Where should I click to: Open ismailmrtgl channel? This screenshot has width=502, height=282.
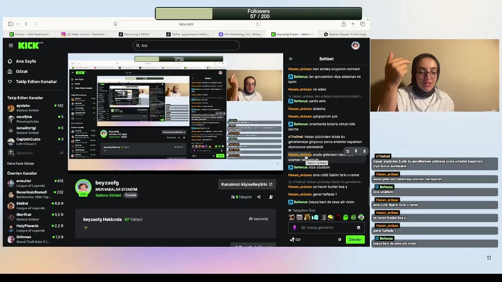pos(35,130)
